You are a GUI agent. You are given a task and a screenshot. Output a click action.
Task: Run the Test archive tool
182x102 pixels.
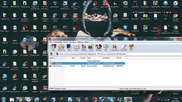point(69,47)
